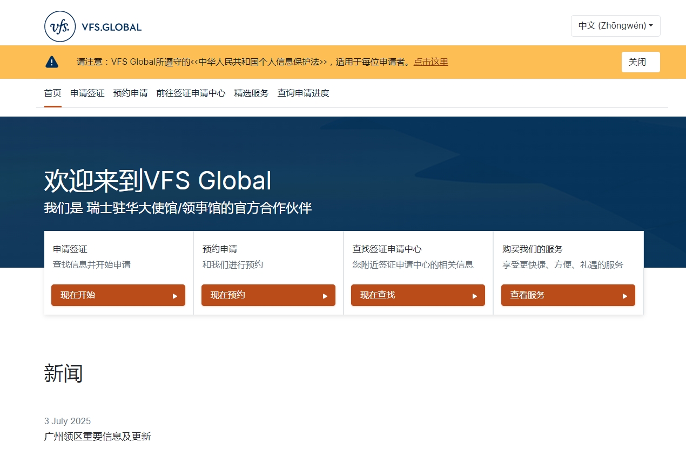Open the 申请签证 menu item
Viewport: 686px width, 449px height.
[x=87, y=93]
